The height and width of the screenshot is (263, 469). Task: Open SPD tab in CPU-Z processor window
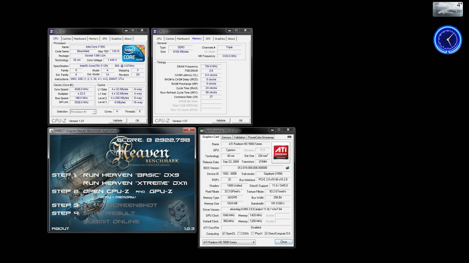coord(105,39)
